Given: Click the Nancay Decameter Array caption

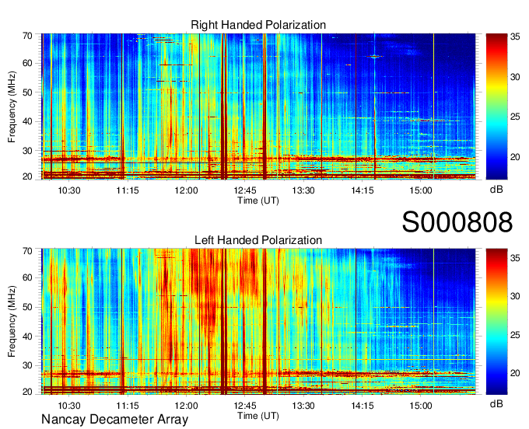Looking at the screenshot, I should coord(114,420).
